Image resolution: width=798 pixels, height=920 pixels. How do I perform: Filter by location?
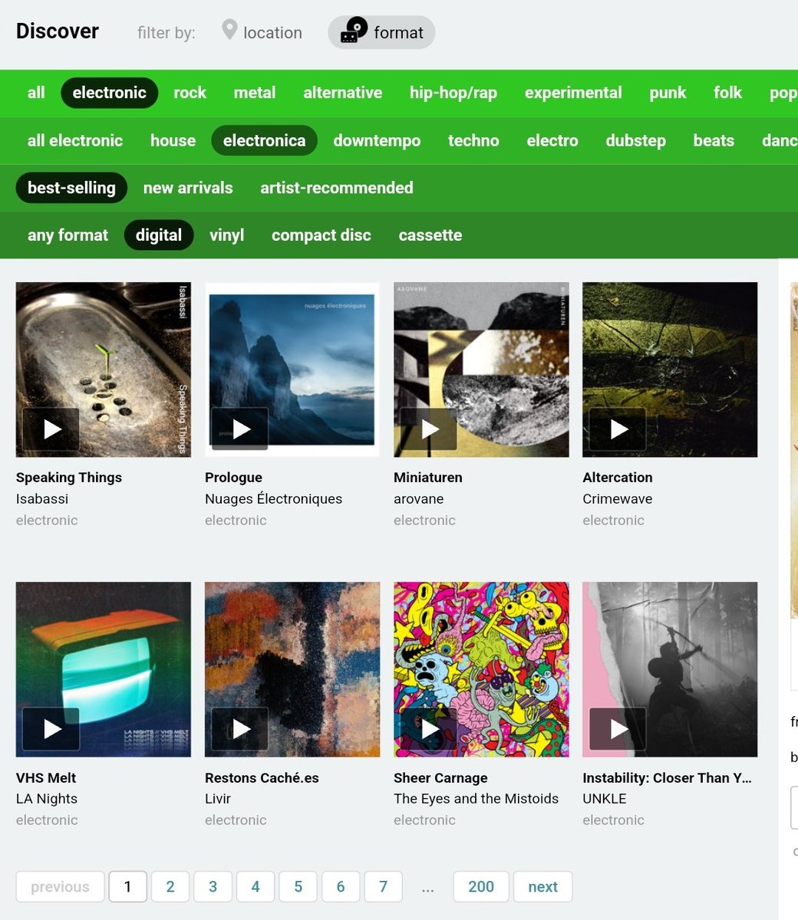point(262,32)
